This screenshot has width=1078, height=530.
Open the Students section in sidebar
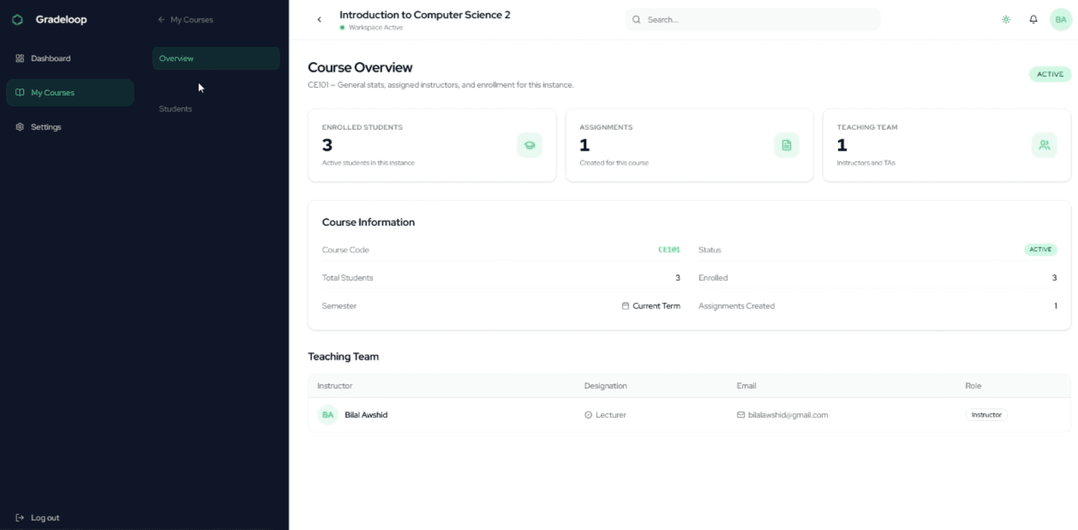(175, 109)
